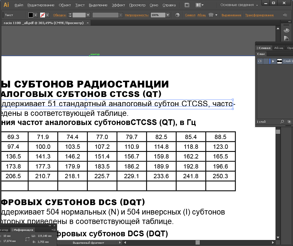The height and width of the screenshot is (246, 293).
Task: Open the Gradient panel icon
Action: pos(287,38)
